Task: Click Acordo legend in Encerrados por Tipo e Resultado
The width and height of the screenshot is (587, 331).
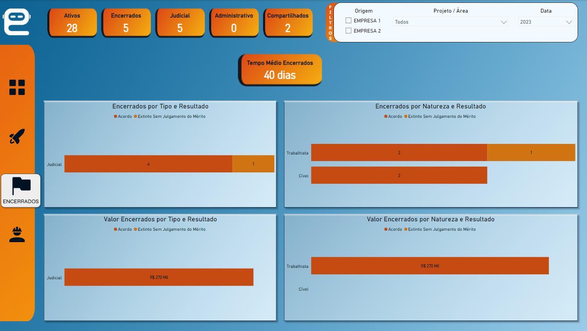Action: [x=123, y=117]
